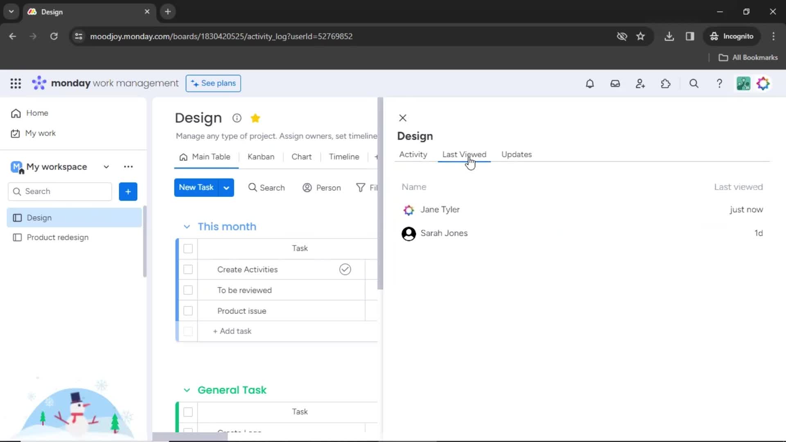Toggle checkbox for To be reviewed task
786x442 pixels.
coord(188,290)
